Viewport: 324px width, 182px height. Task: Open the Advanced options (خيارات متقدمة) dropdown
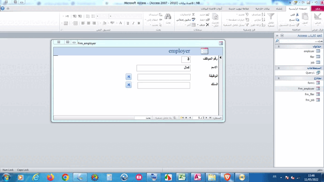[238, 20]
